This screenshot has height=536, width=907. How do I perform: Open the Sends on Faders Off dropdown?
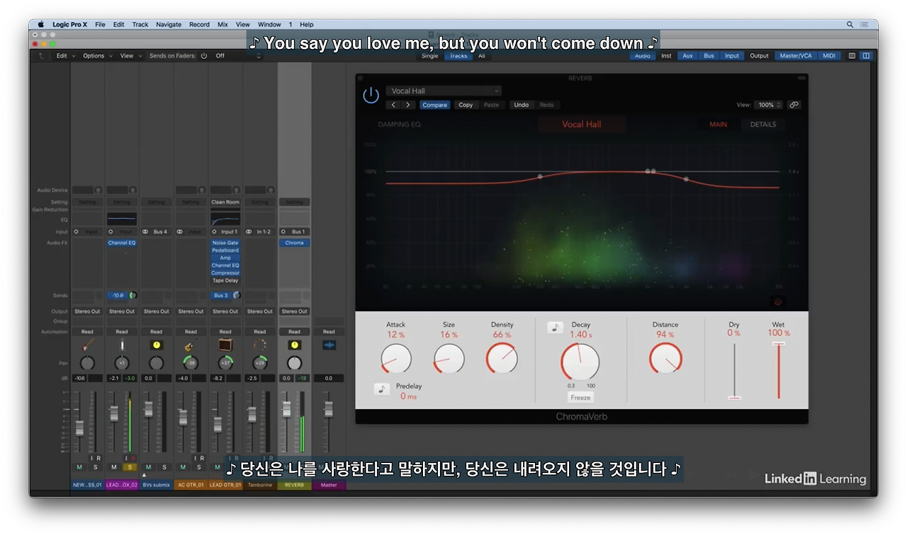click(x=237, y=56)
